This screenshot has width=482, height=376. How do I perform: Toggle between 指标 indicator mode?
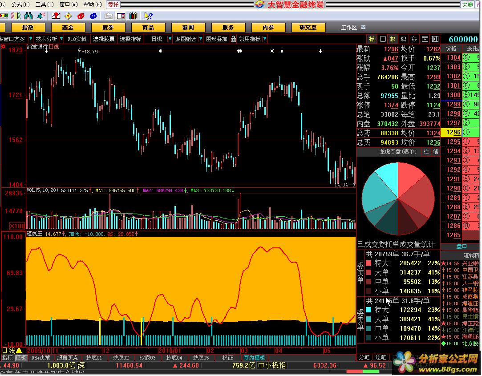pyautogui.click(x=8, y=358)
